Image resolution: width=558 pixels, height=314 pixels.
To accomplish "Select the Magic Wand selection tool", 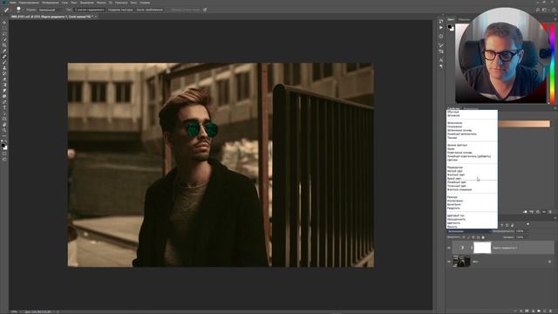I will [x=4, y=40].
